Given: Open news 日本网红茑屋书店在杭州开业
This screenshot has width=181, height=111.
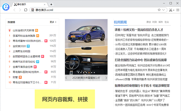Looking at the screenshot, I should tap(142, 35).
